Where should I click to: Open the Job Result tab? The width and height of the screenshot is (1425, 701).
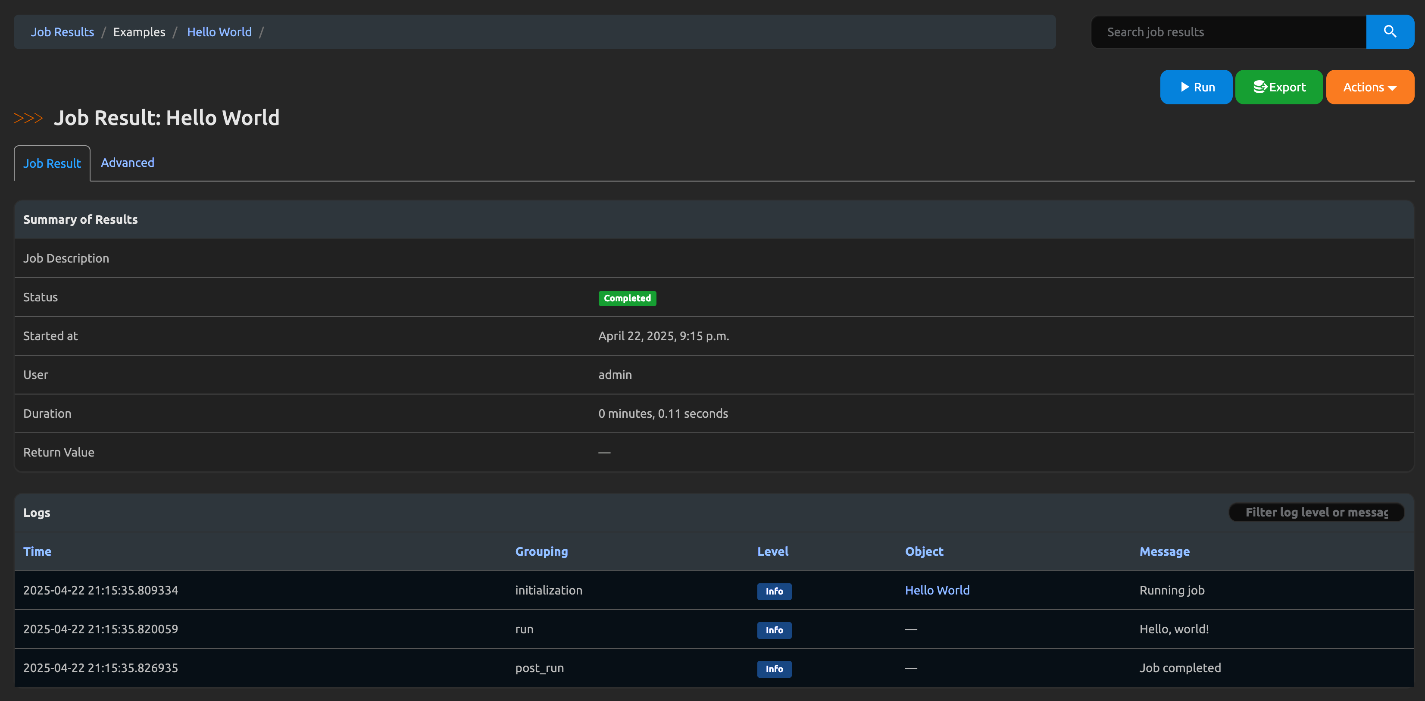[52, 163]
